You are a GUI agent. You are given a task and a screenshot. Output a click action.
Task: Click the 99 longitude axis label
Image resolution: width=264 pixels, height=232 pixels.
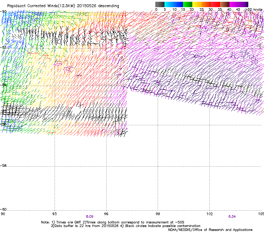[158, 214]
